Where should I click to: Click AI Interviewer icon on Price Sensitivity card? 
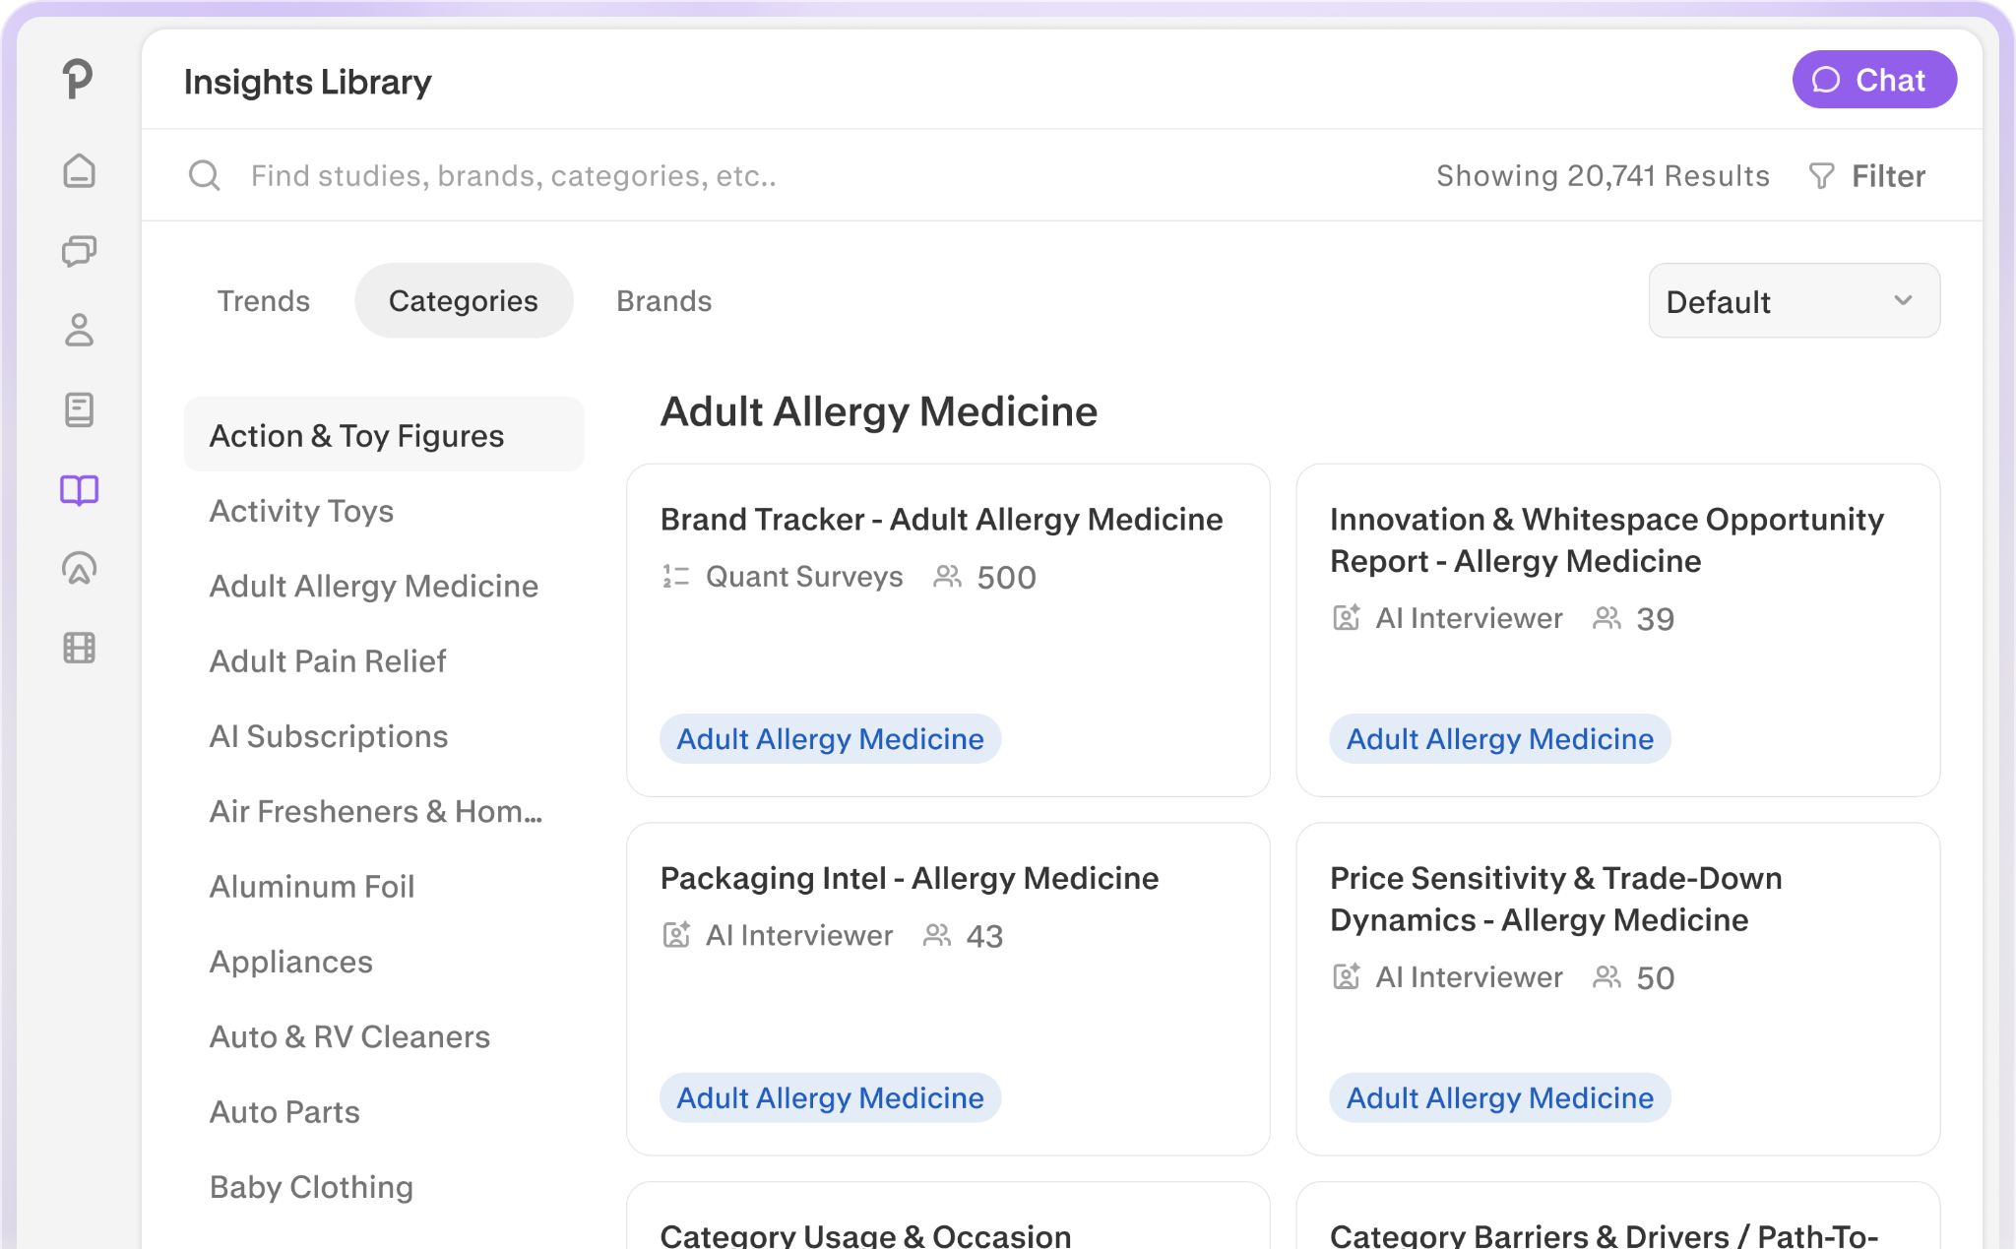1346,977
